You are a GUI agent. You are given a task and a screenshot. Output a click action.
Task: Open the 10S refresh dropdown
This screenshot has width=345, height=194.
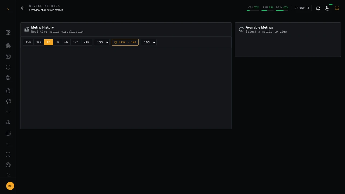(149, 42)
